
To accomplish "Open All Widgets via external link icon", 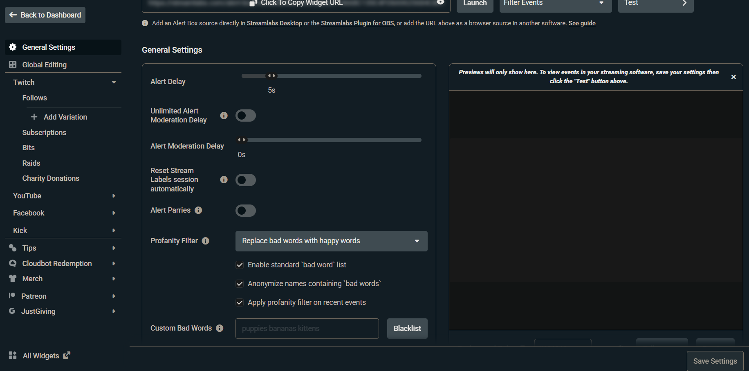I will pyautogui.click(x=67, y=355).
